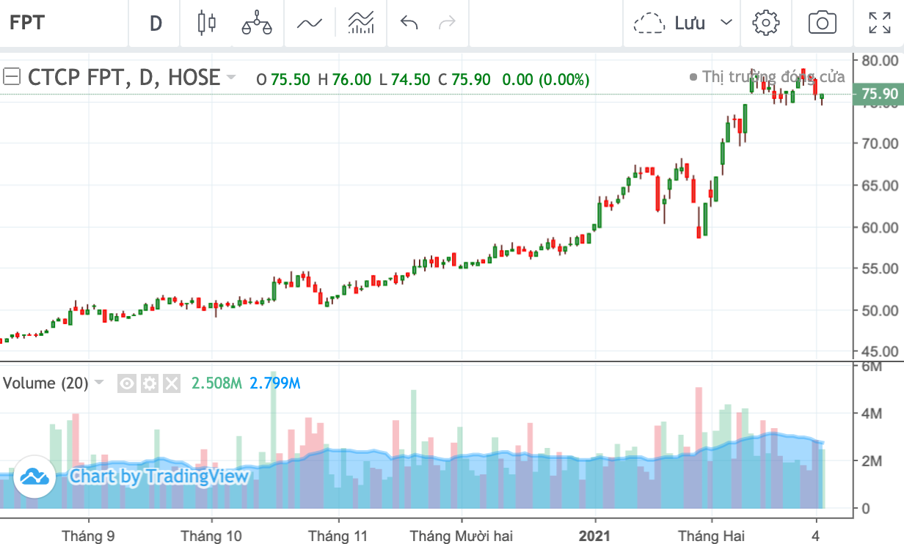904x544 pixels.
Task: Open financials chart templates icon
Action: click(361, 23)
